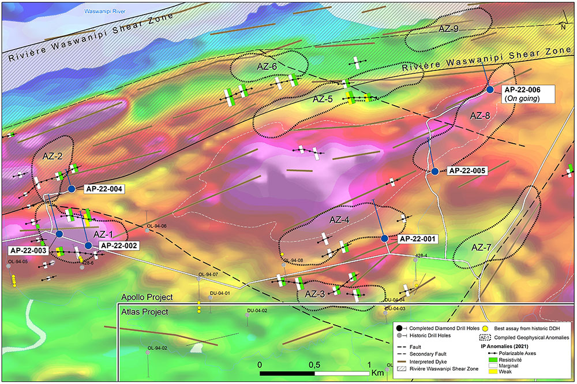Click the DU-04-01 drill hole label

point(220,293)
